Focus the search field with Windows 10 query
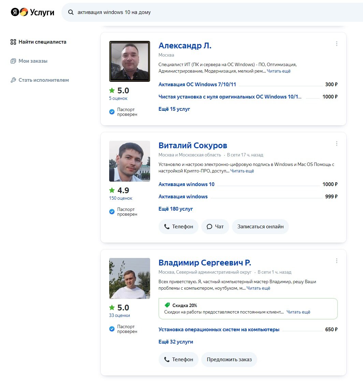This screenshot has width=363, height=381. 212,12
